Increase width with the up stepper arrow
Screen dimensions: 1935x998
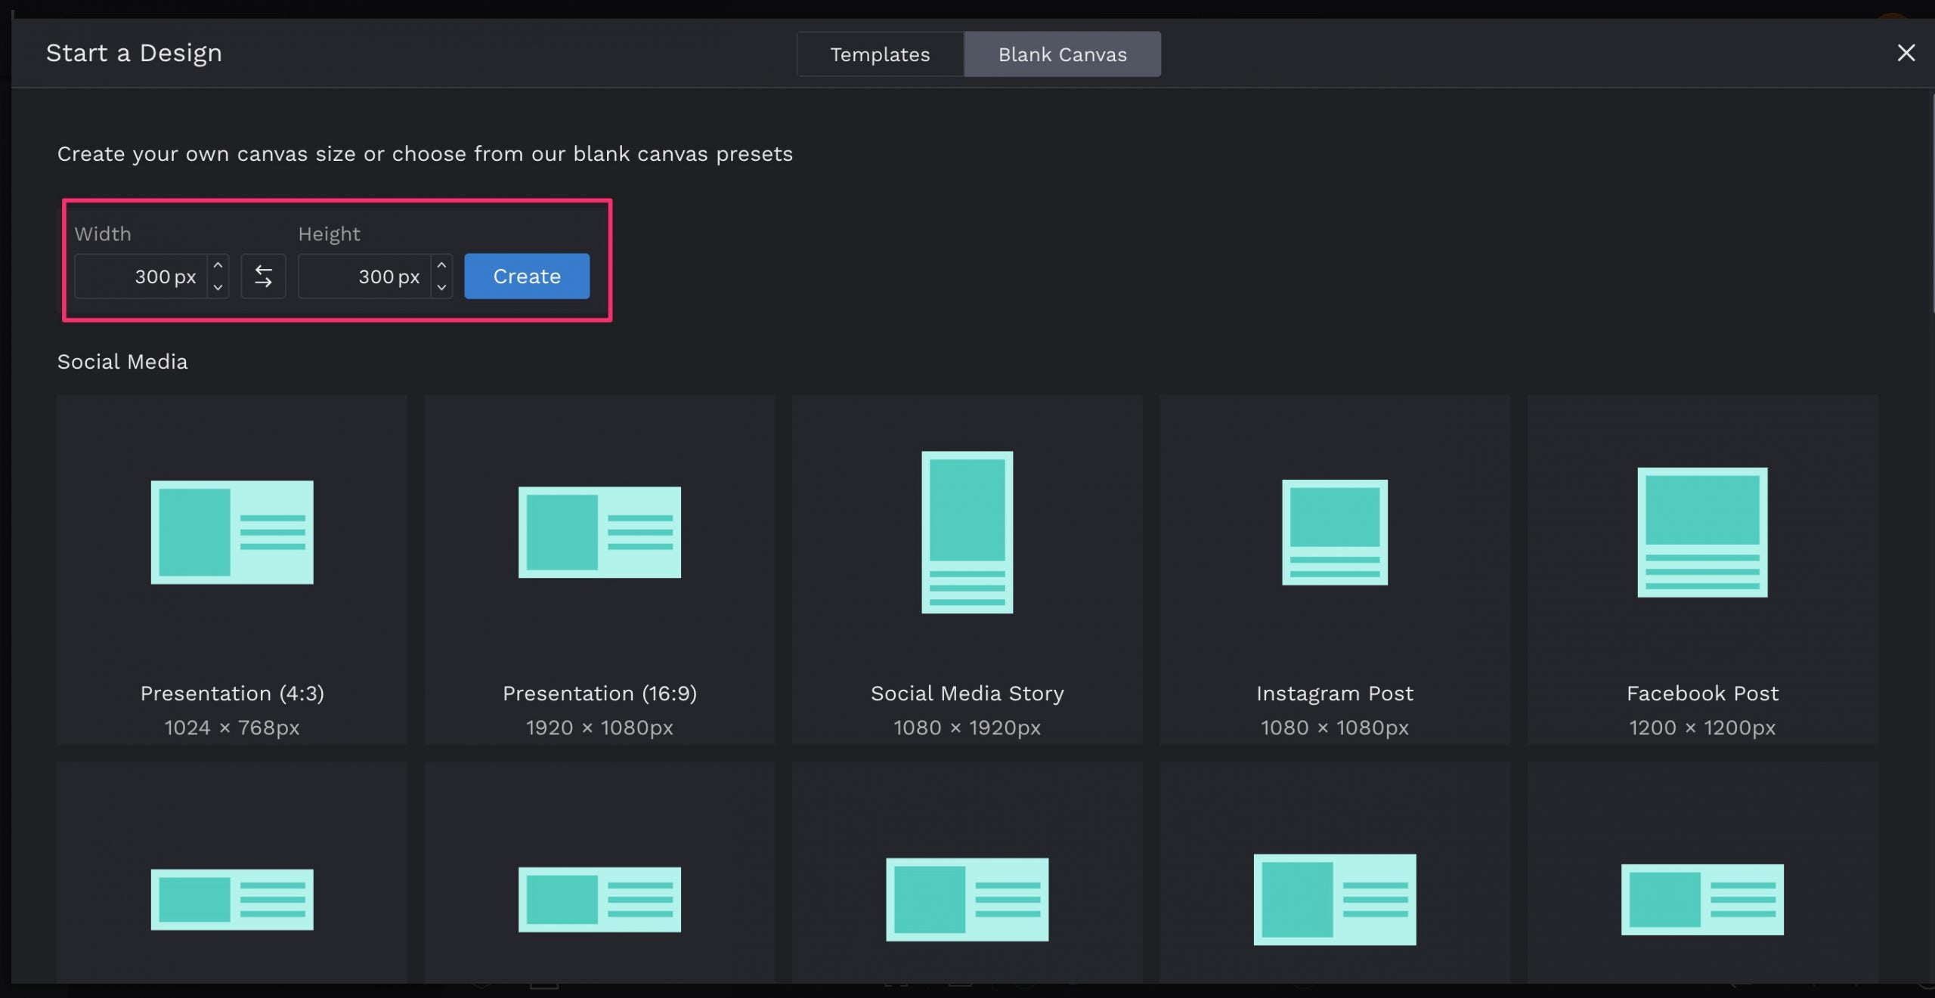pyautogui.click(x=218, y=266)
